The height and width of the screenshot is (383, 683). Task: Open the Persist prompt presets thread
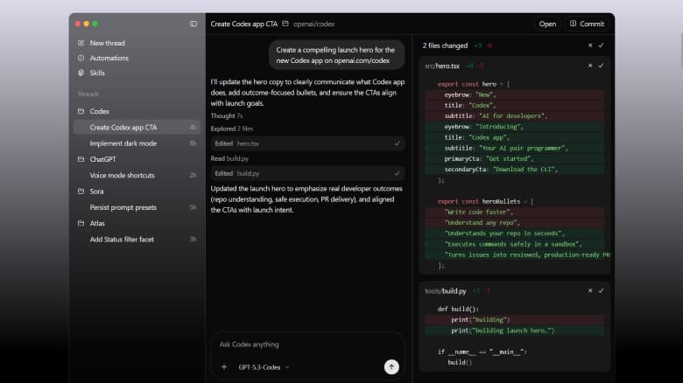137,207
